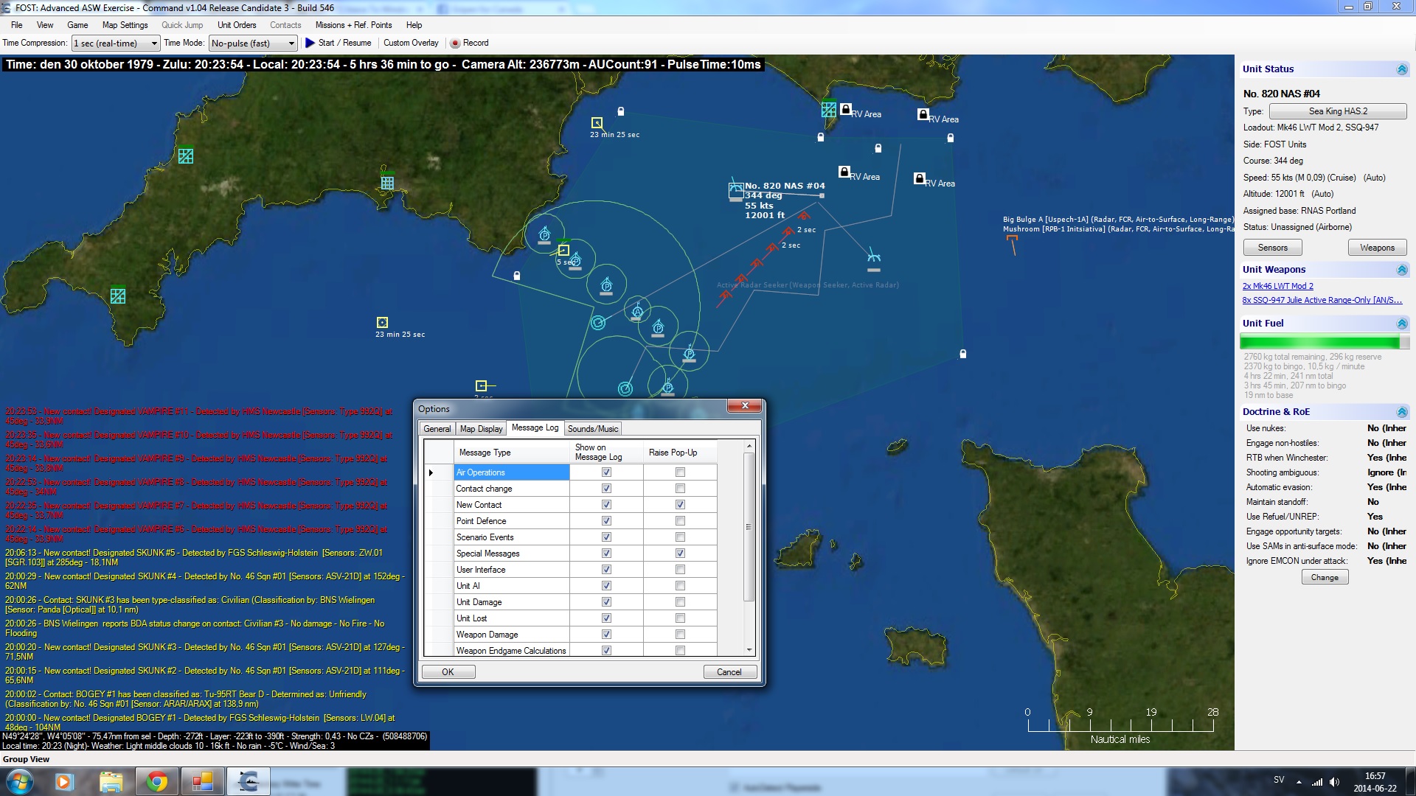Select the northwestern-most ship in the formation

[544, 235]
